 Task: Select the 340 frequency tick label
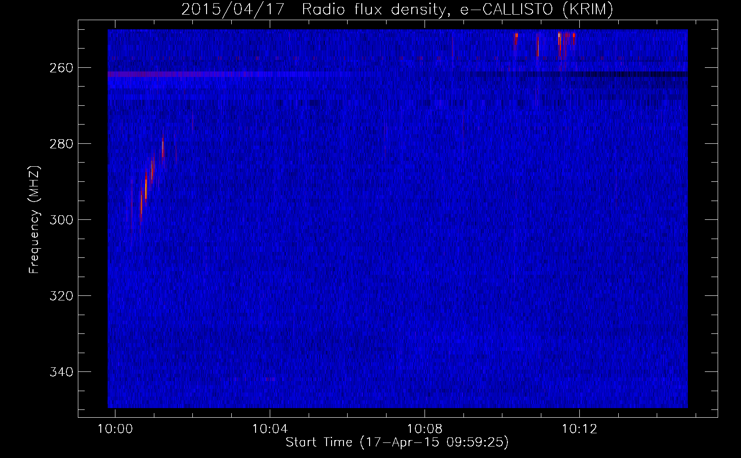(61, 372)
